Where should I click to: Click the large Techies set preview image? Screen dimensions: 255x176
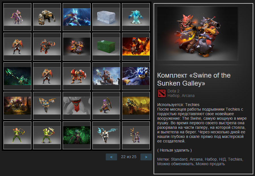pyautogui.click(x=197, y=34)
